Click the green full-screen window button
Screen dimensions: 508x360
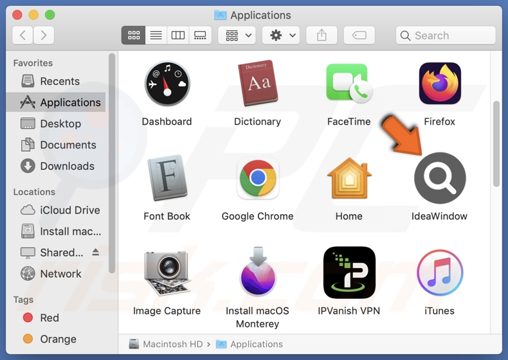pos(50,15)
